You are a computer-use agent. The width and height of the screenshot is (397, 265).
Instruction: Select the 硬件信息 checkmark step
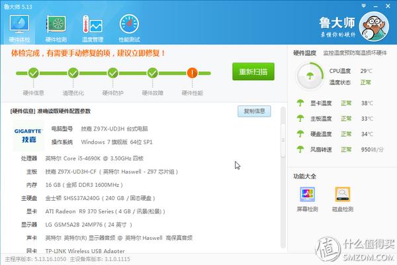[x=33, y=73]
